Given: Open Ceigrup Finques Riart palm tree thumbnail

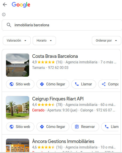Looking at the screenshot, I should [x=18, y=107].
